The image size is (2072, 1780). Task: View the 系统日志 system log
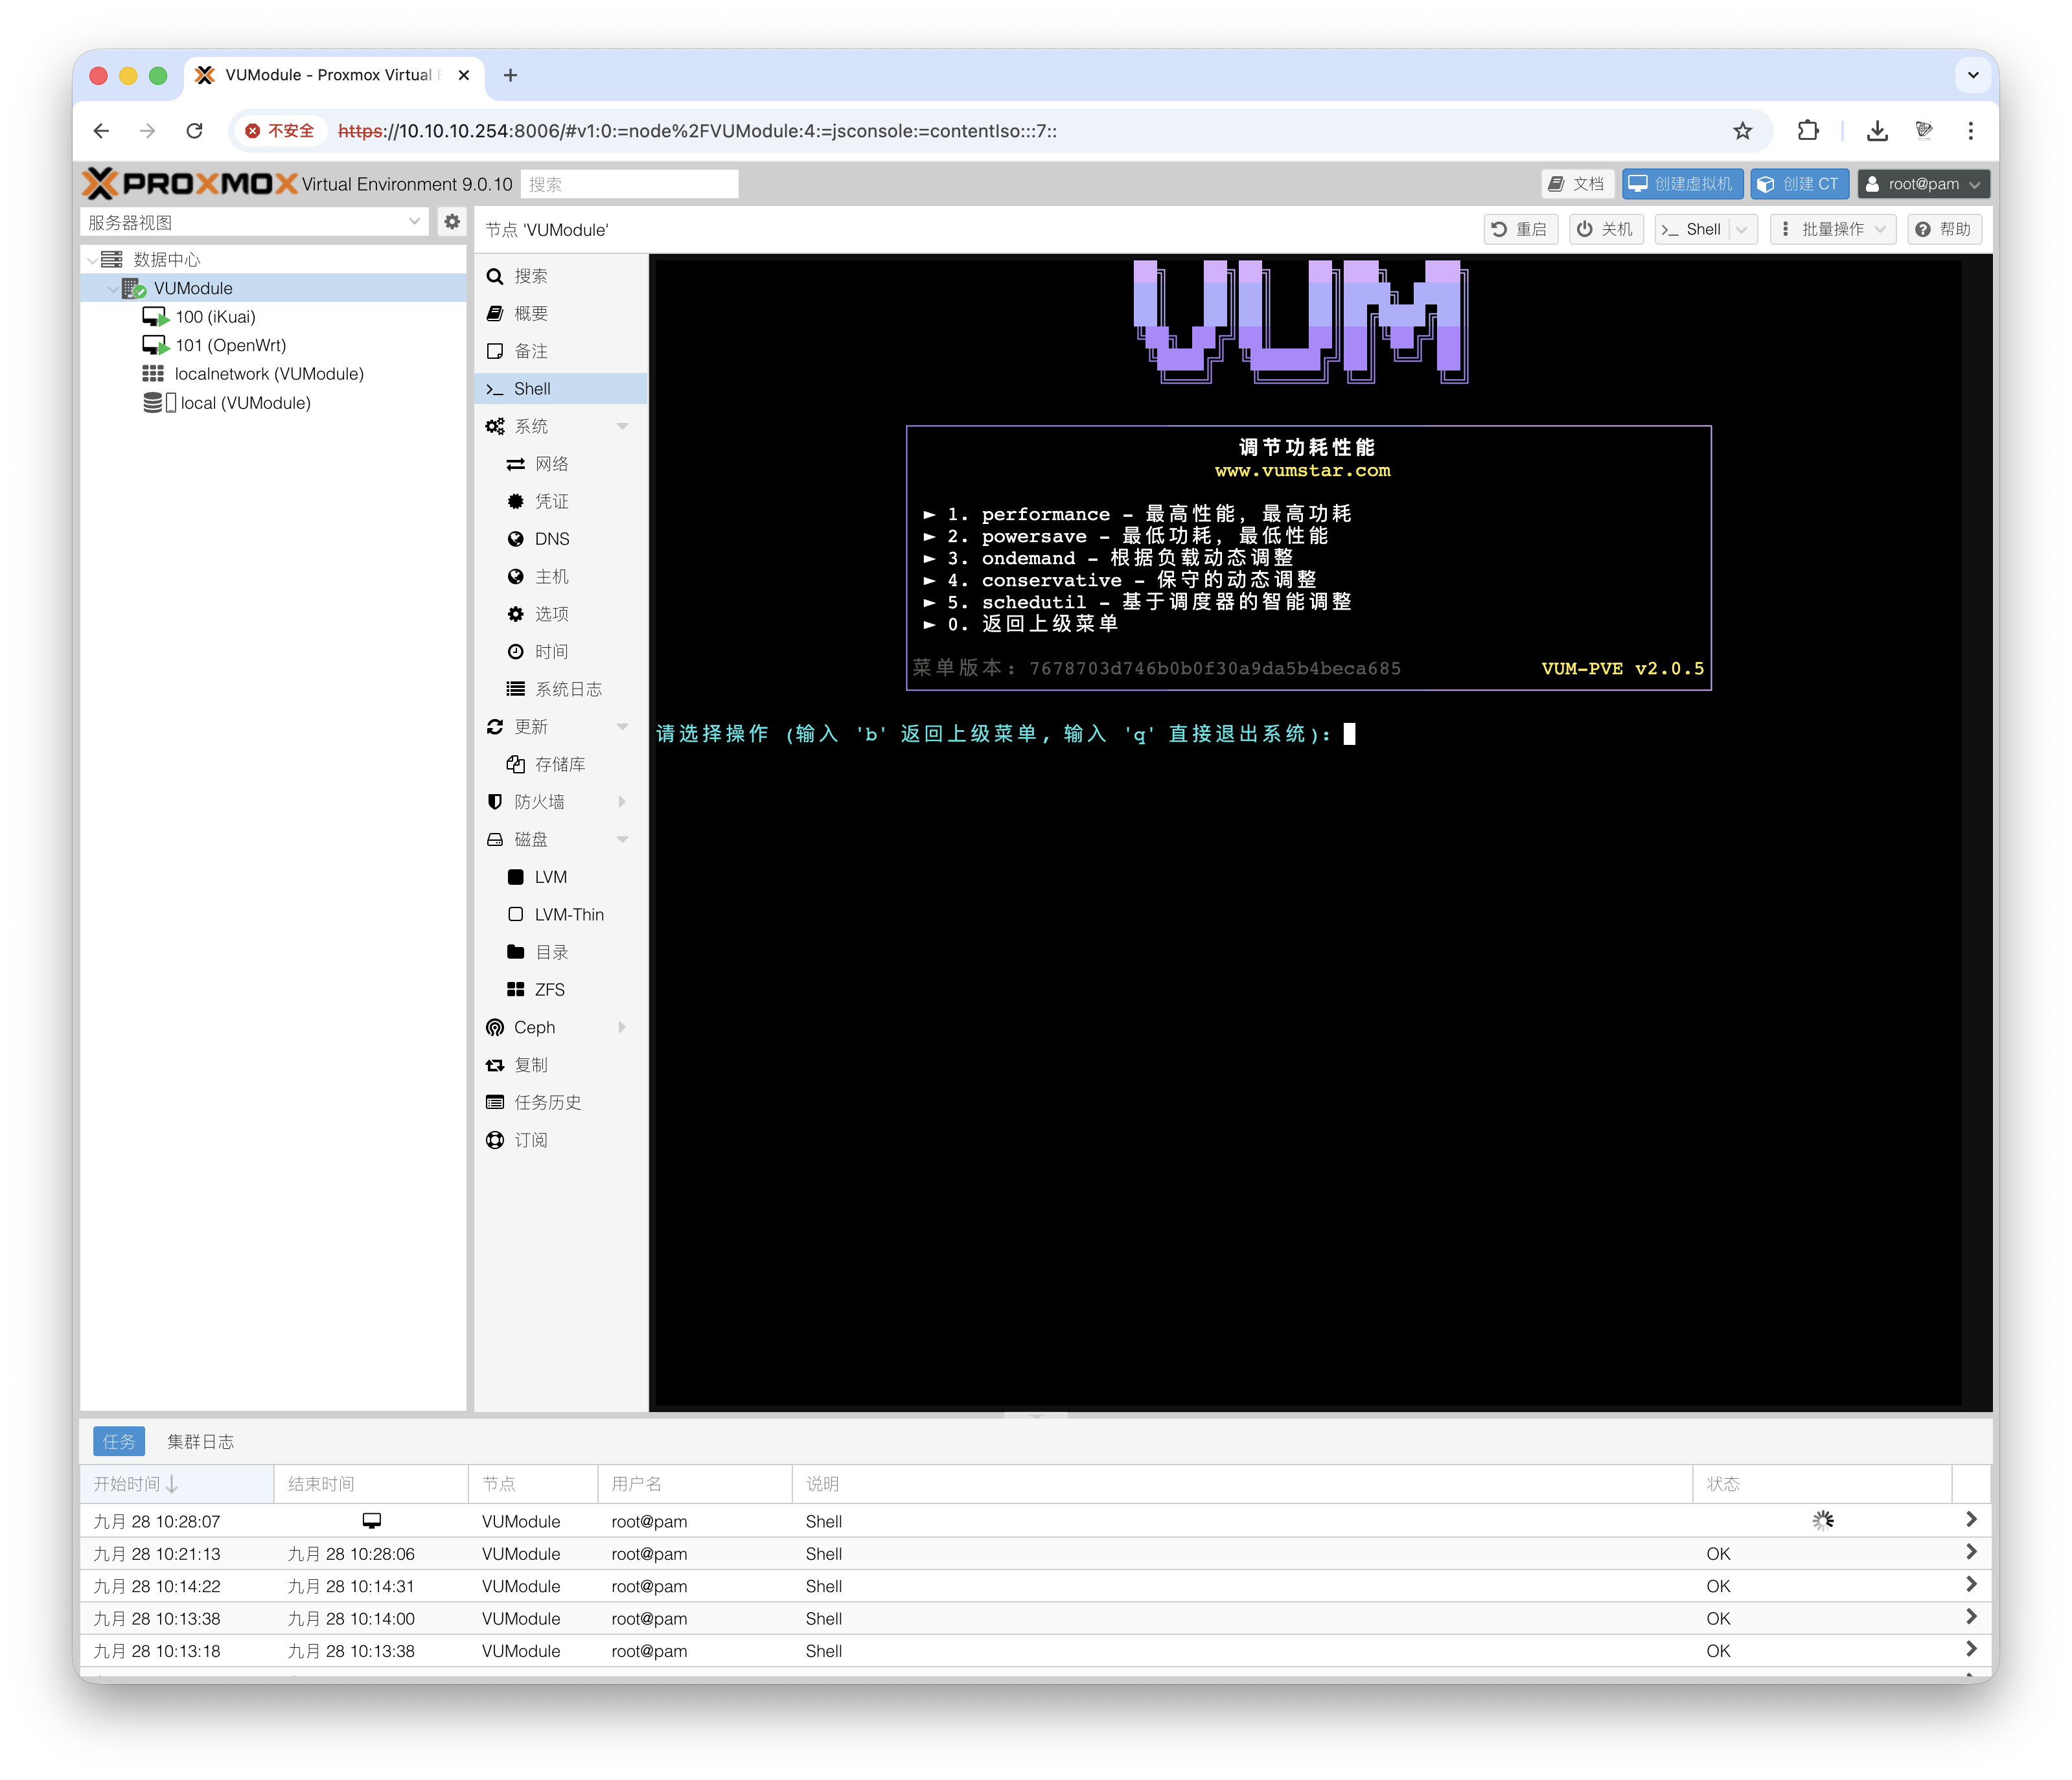coord(567,688)
